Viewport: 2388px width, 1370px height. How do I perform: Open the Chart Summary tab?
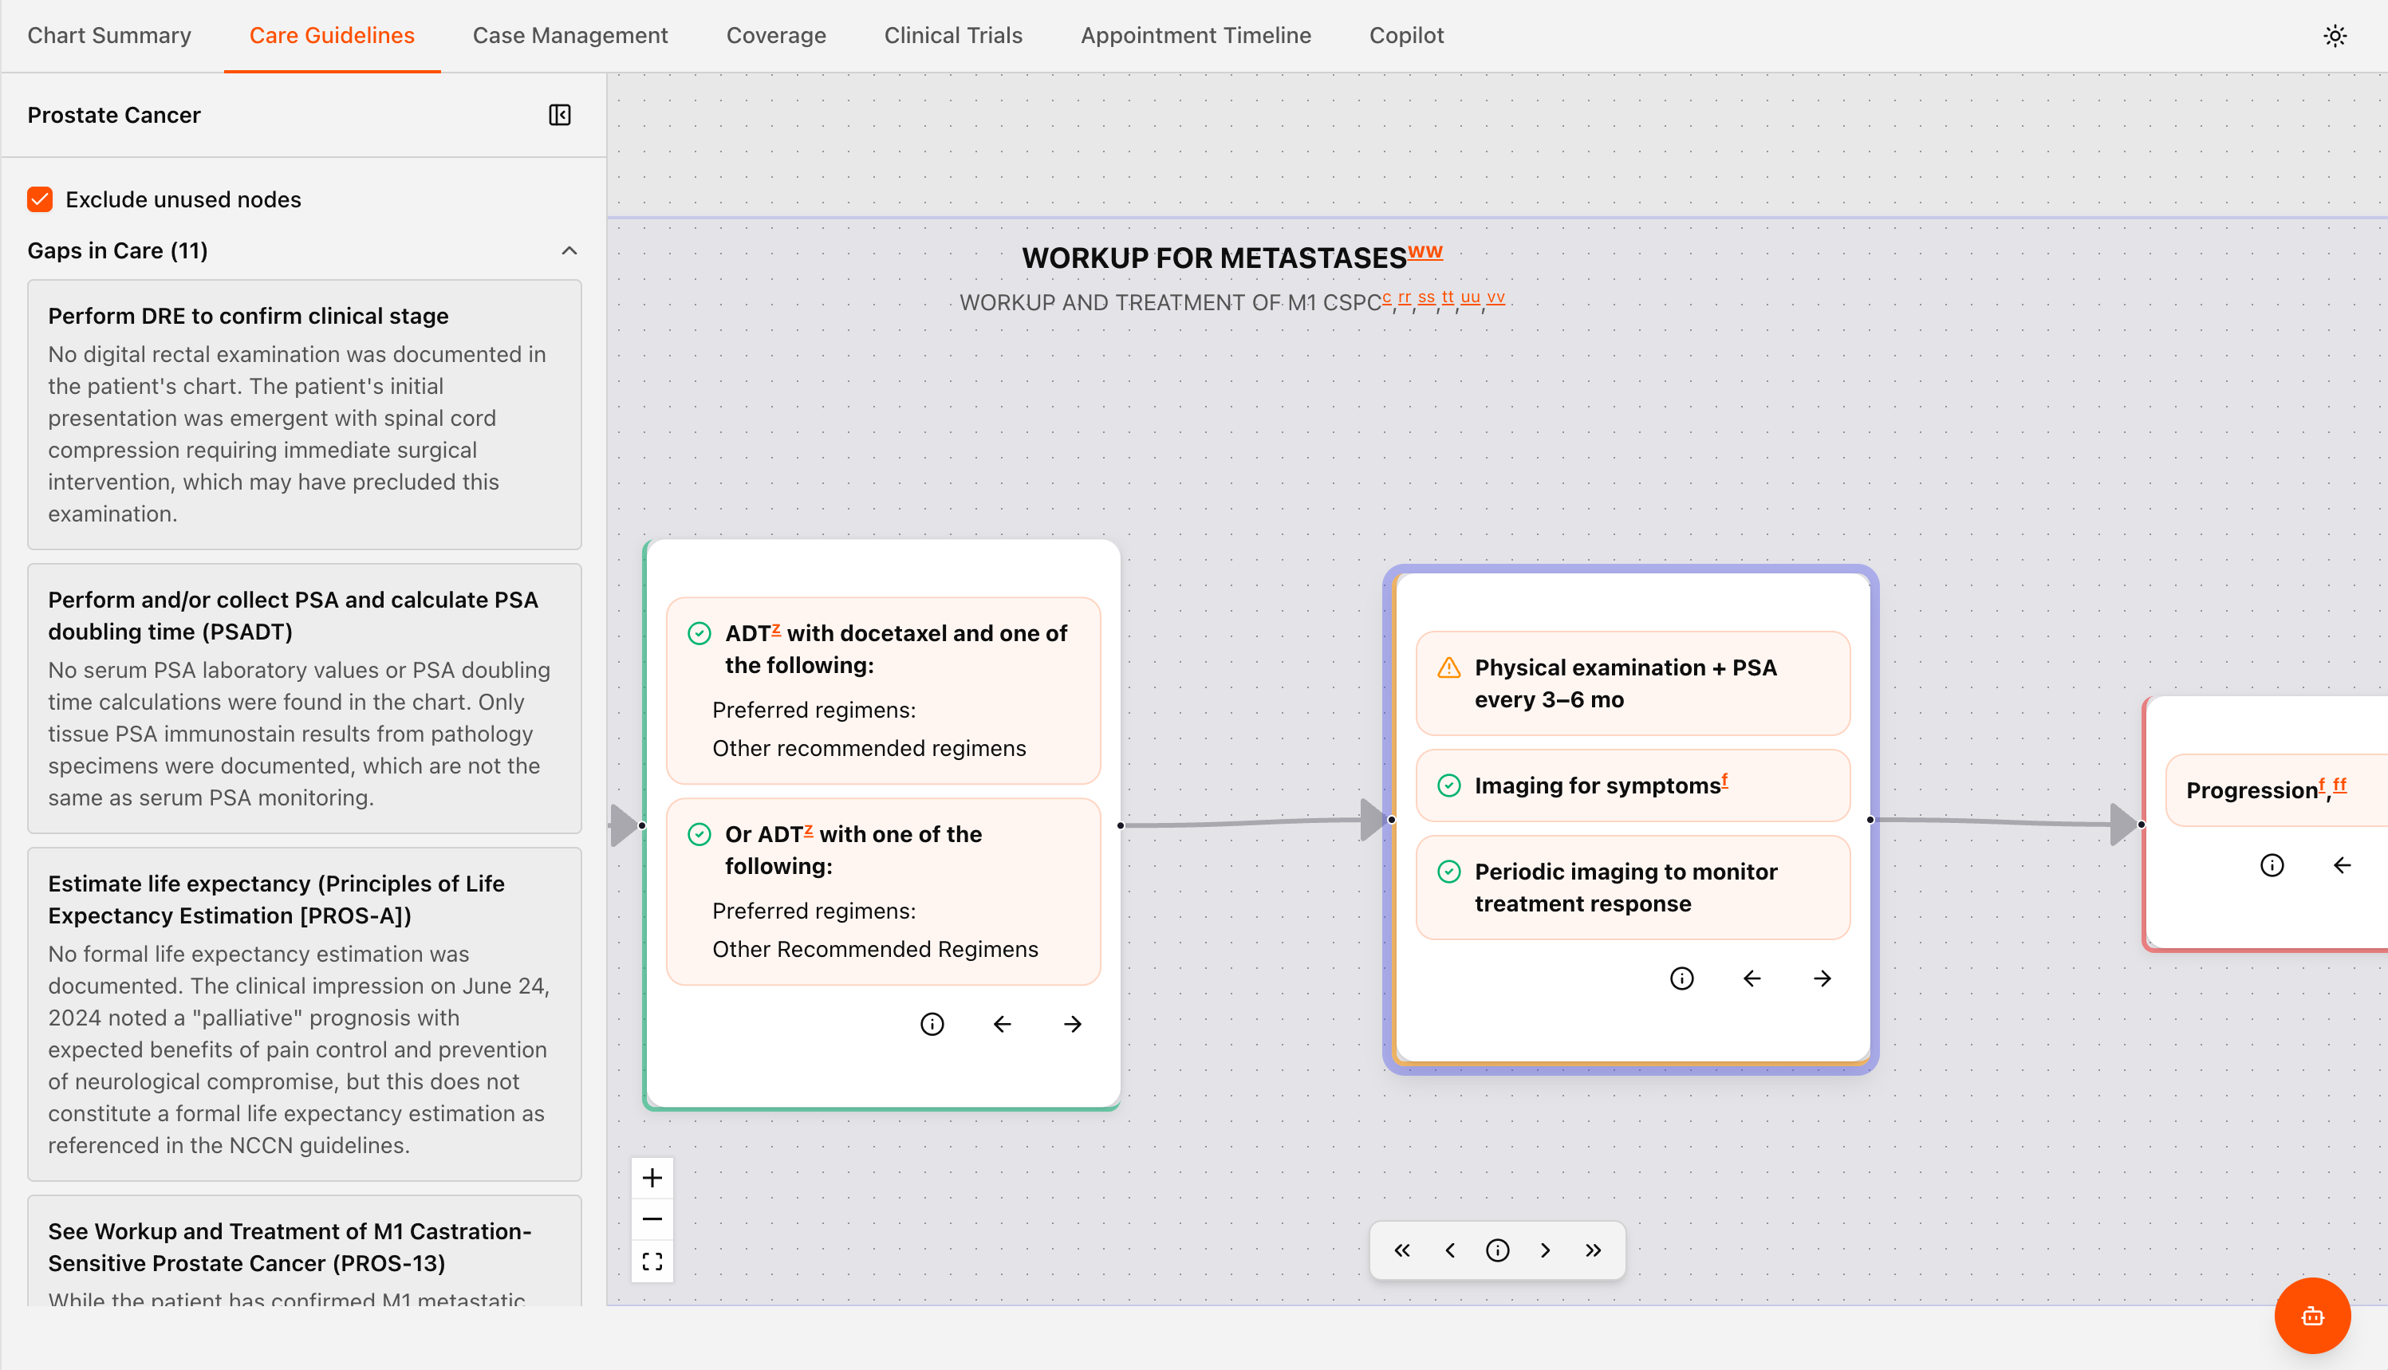pos(109,35)
